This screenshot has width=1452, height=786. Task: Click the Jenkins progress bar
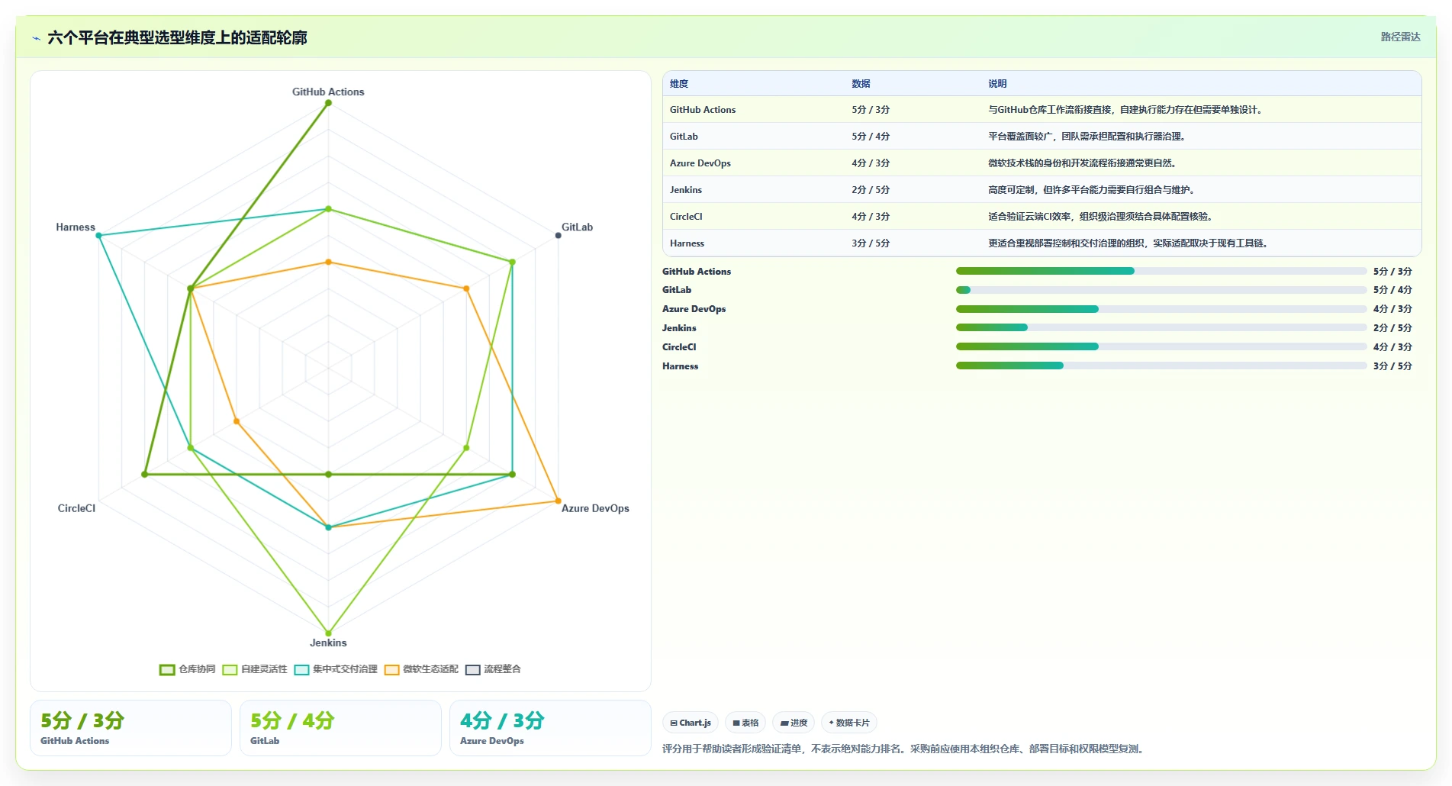pyautogui.click(x=1161, y=327)
